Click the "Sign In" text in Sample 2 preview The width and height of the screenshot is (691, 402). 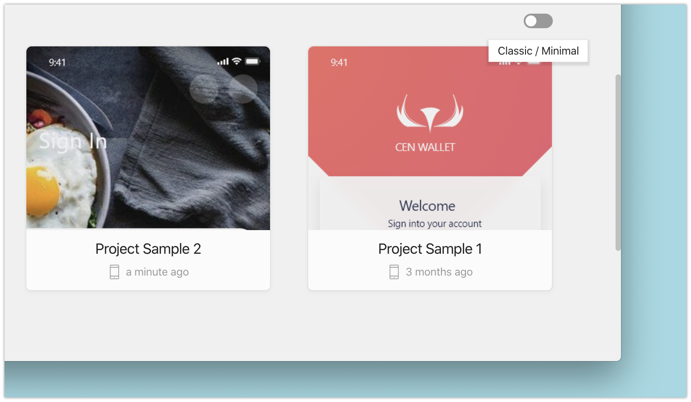pyautogui.click(x=73, y=142)
